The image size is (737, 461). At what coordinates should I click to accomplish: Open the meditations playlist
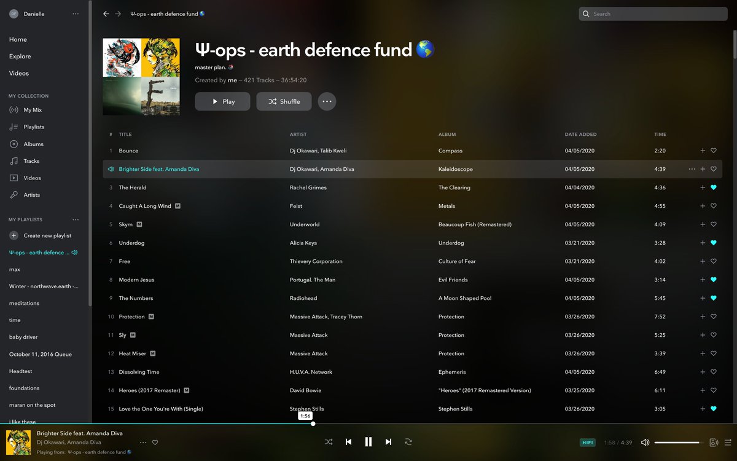click(24, 303)
